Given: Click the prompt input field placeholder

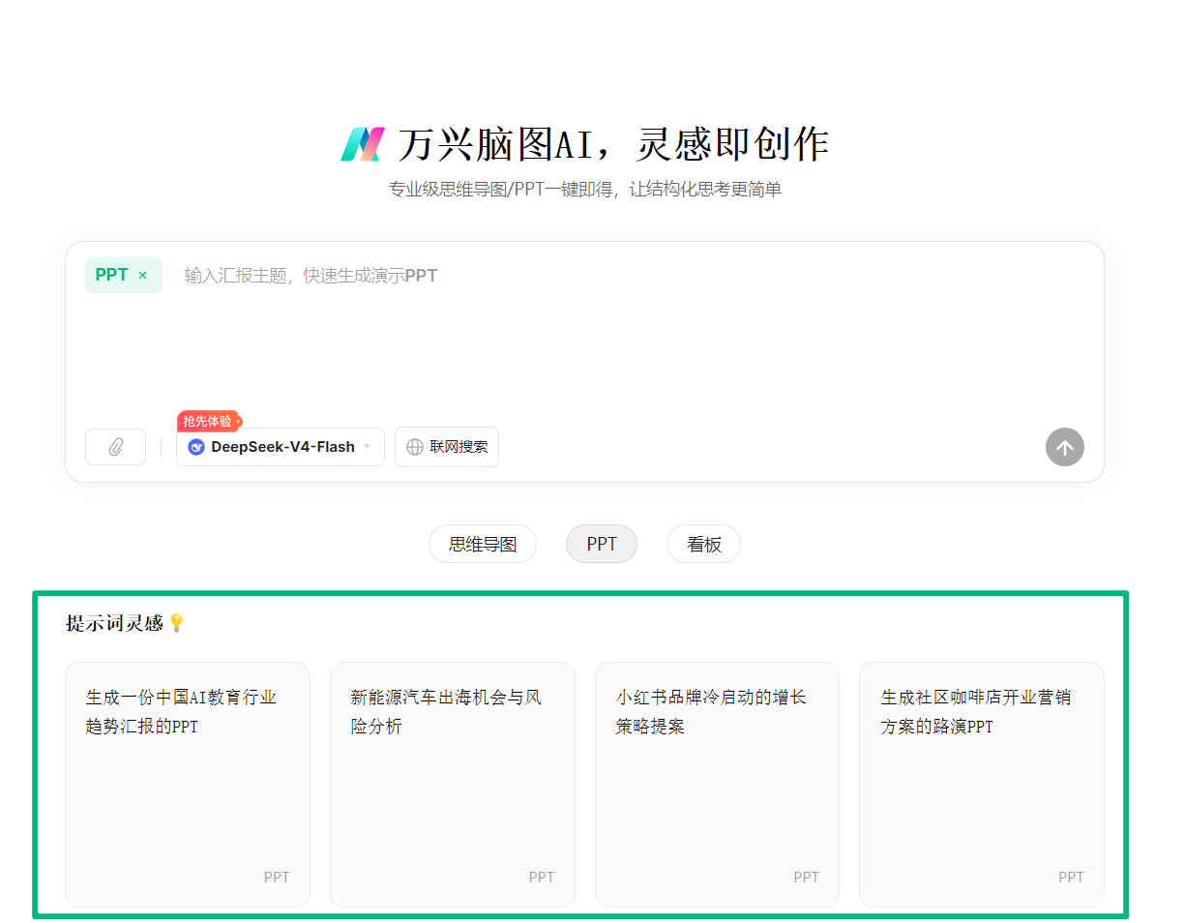Looking at the screenshot, I should point(311,276).
